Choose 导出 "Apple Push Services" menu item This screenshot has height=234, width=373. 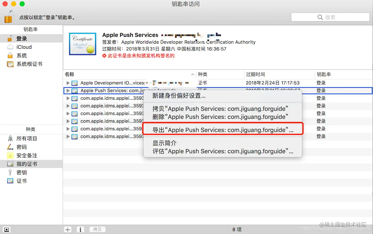click(x=223, y=130)
